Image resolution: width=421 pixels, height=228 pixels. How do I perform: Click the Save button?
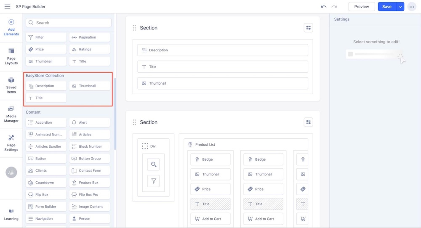(x=387, y=7)
